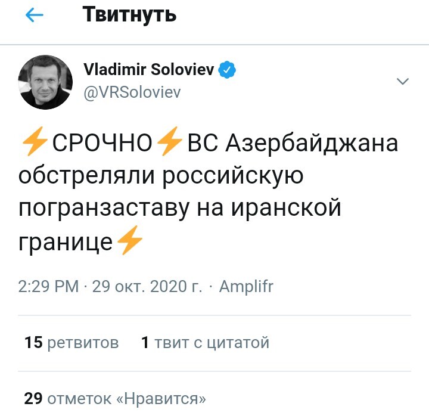The height and width of the screenshot is (419, 429).
Task: Open 1 твит с цитатой
Action: tap(205, 343)
